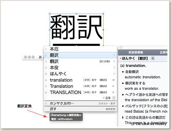Click the (a) translation. definition
The width and height of the screenshot is (172, 131).
[133, 66]
